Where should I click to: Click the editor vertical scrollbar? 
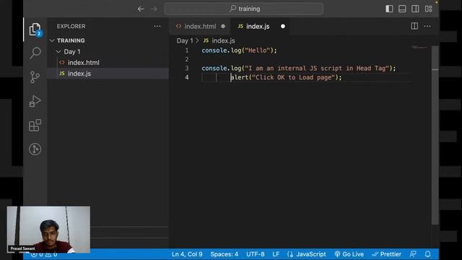pyautogui.click(x=435, y=136)
